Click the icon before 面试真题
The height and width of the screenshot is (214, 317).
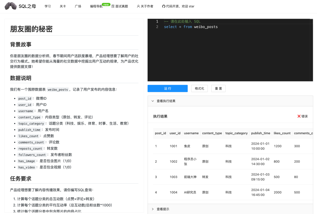coord(112,6)
